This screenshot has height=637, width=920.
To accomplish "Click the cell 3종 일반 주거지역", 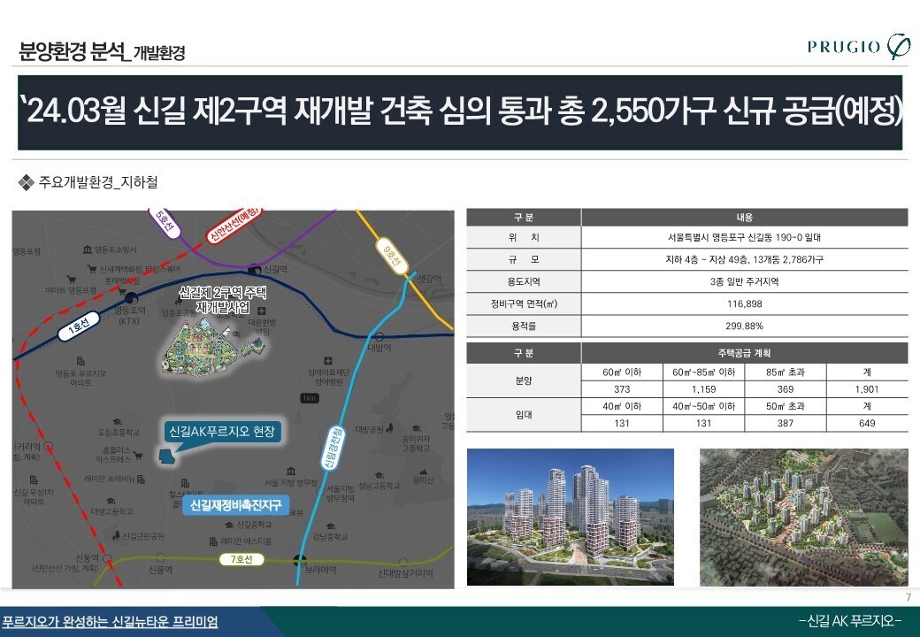I will [745, 281].
